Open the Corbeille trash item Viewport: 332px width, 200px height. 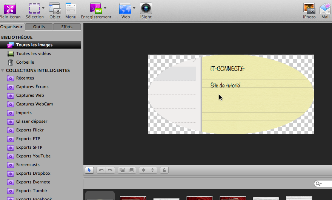click(x=25, y=62)
